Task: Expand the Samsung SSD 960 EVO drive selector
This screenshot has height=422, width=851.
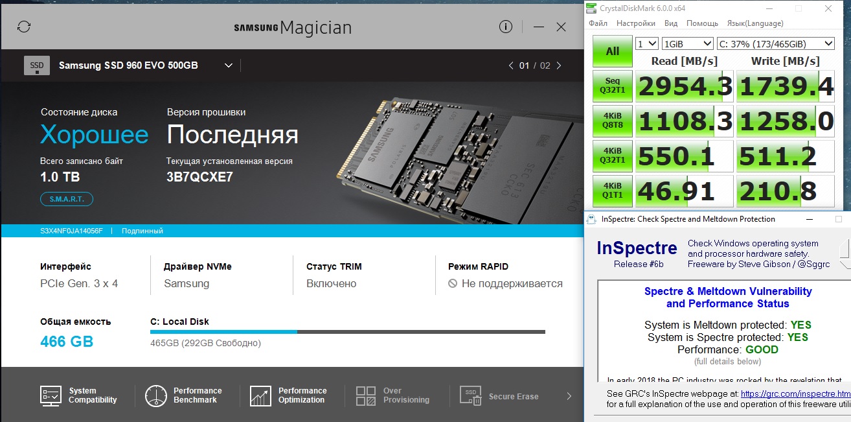Action: click(228, 65)
